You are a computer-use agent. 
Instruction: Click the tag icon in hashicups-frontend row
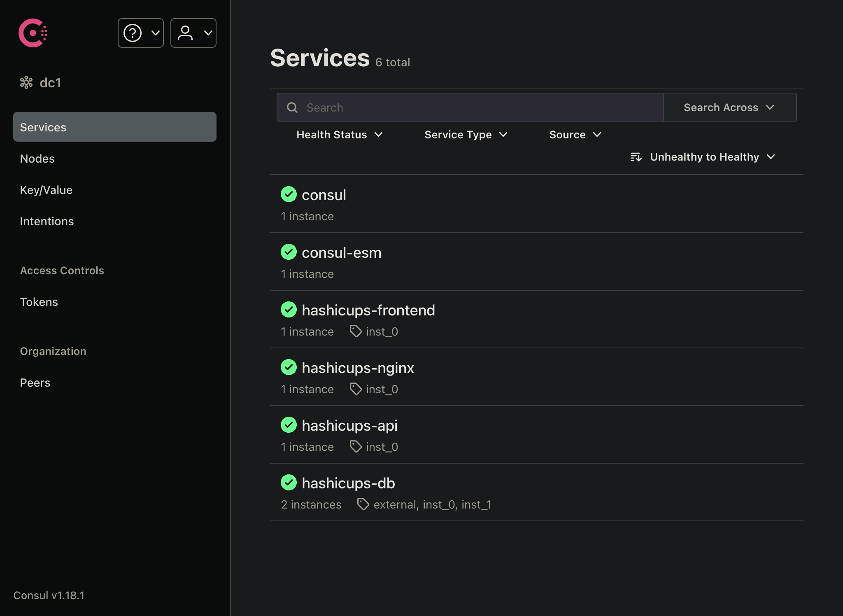pyautogui.click(x=356, y=331)
